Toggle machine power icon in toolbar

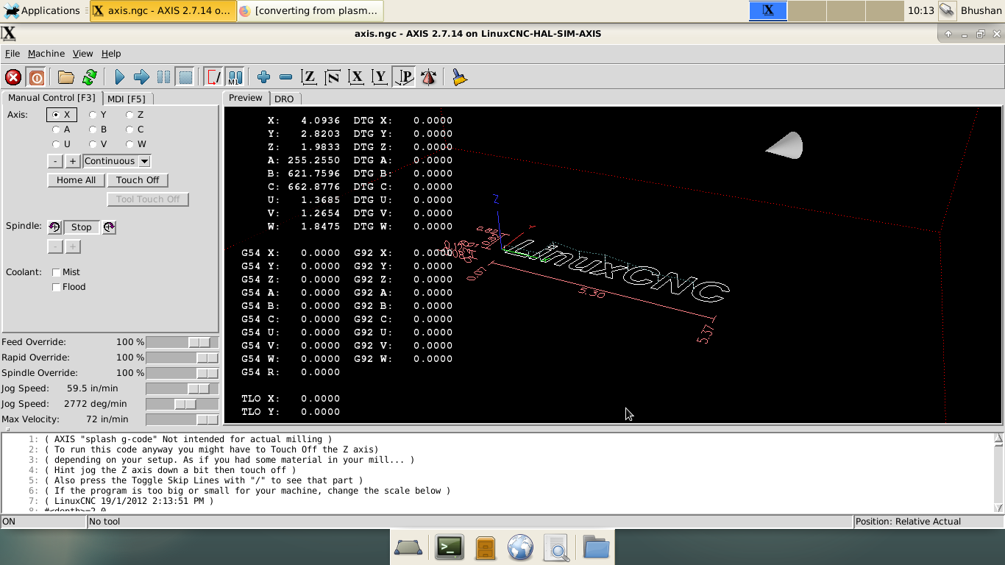[x=36, y=77]
